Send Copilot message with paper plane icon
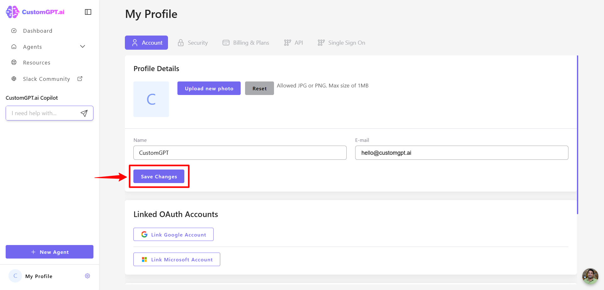604x290 pixels. (x=84, y=113)
